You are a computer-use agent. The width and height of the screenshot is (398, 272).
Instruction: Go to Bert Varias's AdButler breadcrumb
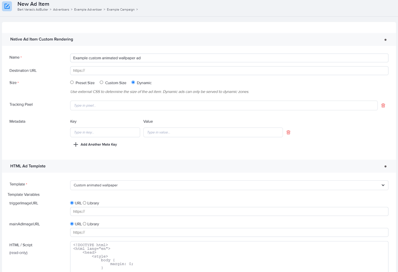33,10
